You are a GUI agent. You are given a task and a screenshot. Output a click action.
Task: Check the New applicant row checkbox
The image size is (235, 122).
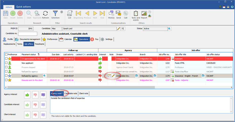[6, 63]
